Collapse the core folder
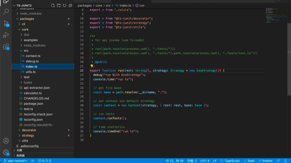 click(x=43, y=29)
